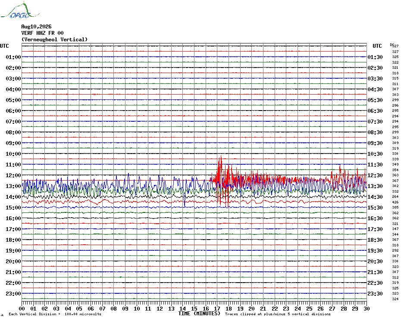Click the 09:00 hour label

pos(13,143)
